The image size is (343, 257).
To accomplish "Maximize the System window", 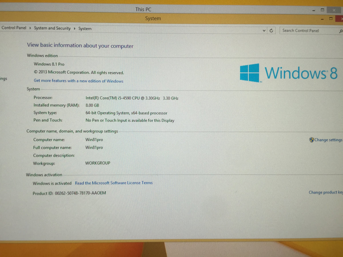I will (331, 19).
